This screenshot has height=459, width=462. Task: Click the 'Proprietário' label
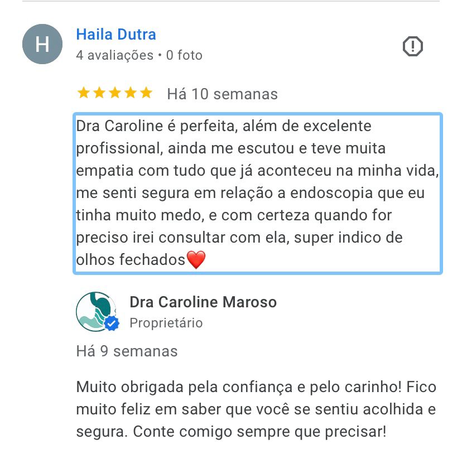tap(166, 323)
